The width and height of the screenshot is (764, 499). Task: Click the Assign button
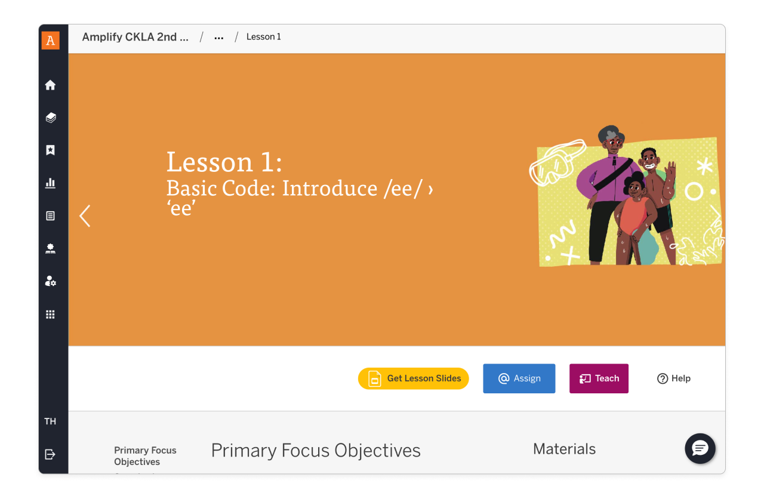point(519,378)
